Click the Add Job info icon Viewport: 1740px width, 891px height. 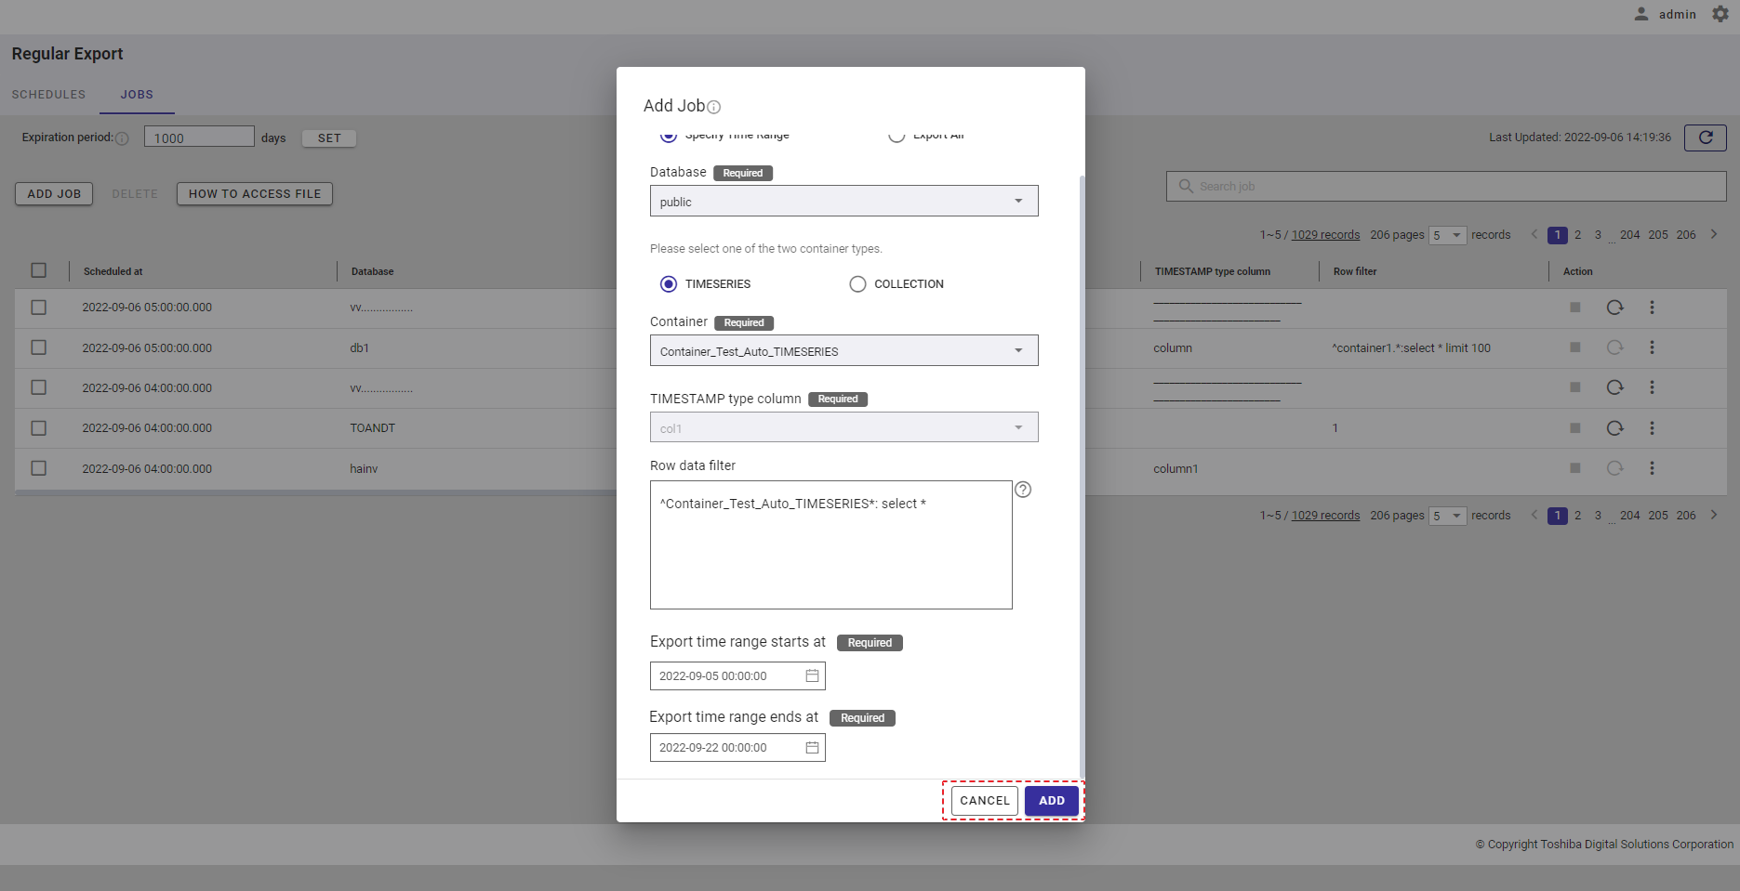[x=714, y=108]
